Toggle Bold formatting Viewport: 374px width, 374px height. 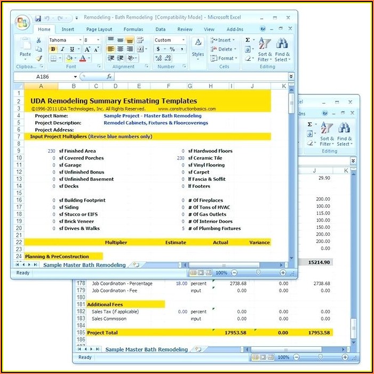53,49
